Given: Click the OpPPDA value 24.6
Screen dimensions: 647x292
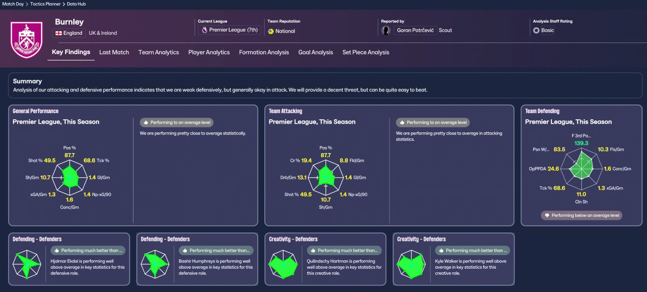Looking at the screenshot, I should [x=553, y=169].
